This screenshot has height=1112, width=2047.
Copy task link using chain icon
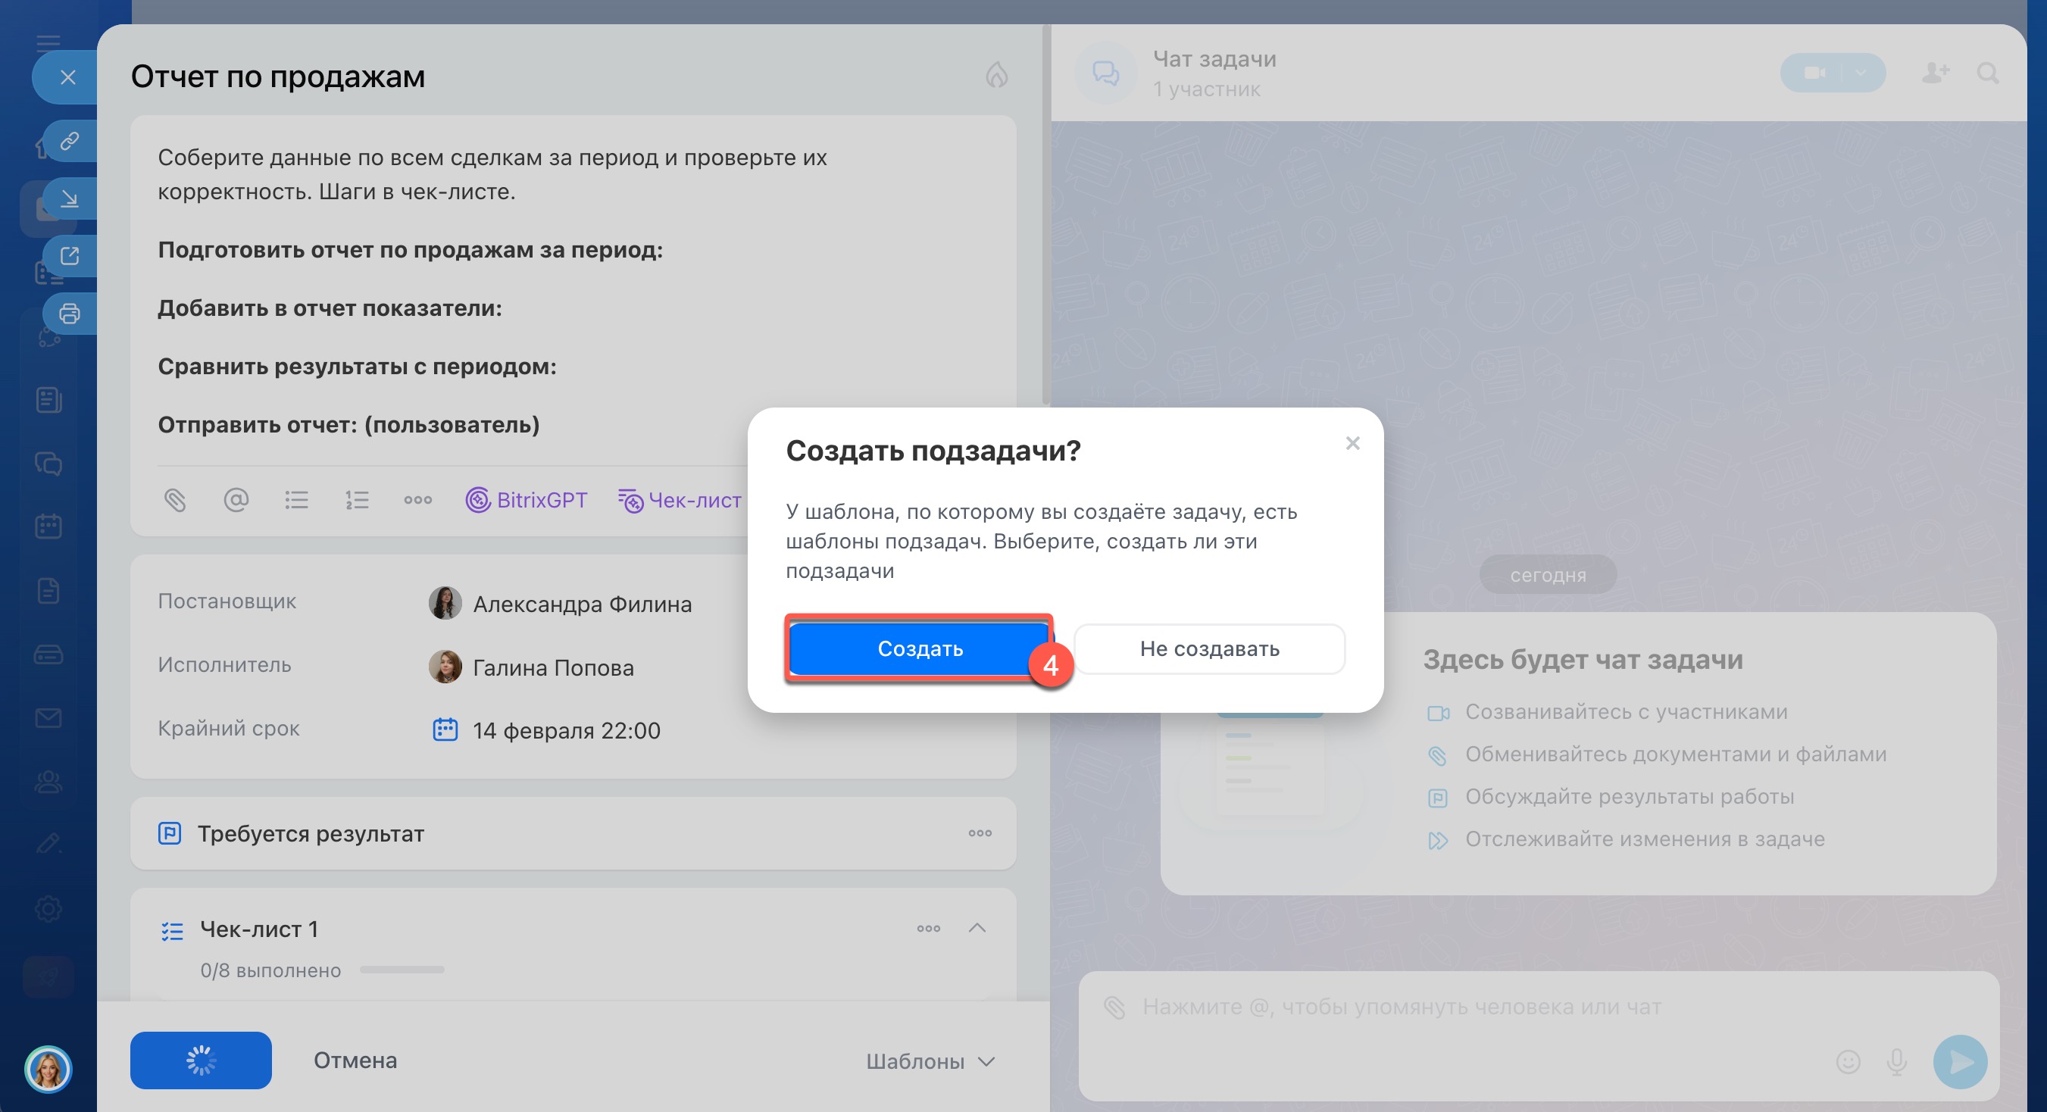pos(69,141)
